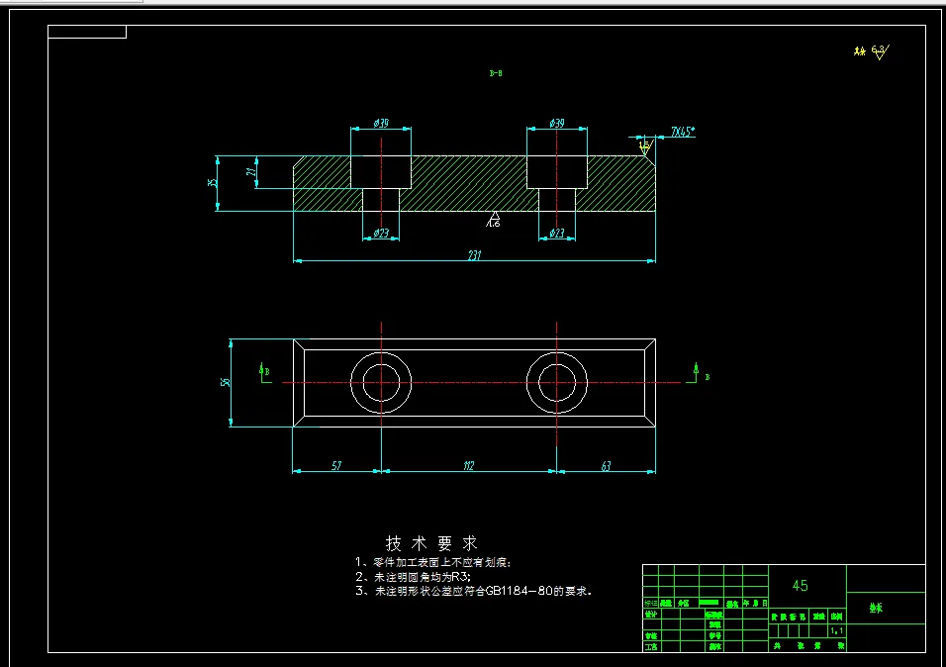Pick the left counterbore circle in plan view
This screenshot has height=667, width=946.
[381, 383]
